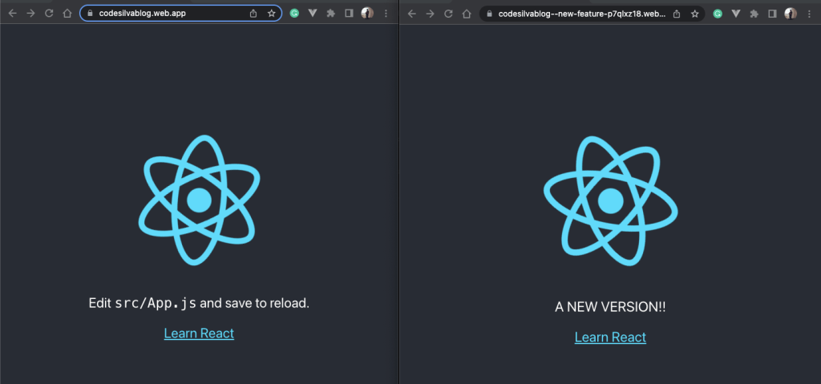Go back in the left browser window
The image size is (821, 384).
click(x=13, y=14)
